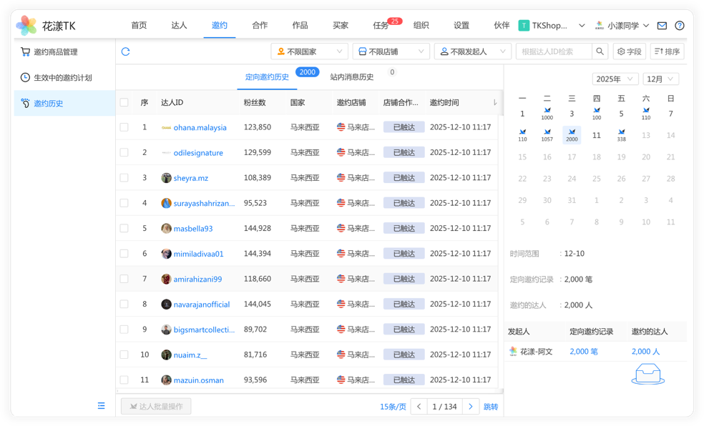Open the 2025年 year selector
Viewport: 704px width, 426px height.
[x=615, y=79]
